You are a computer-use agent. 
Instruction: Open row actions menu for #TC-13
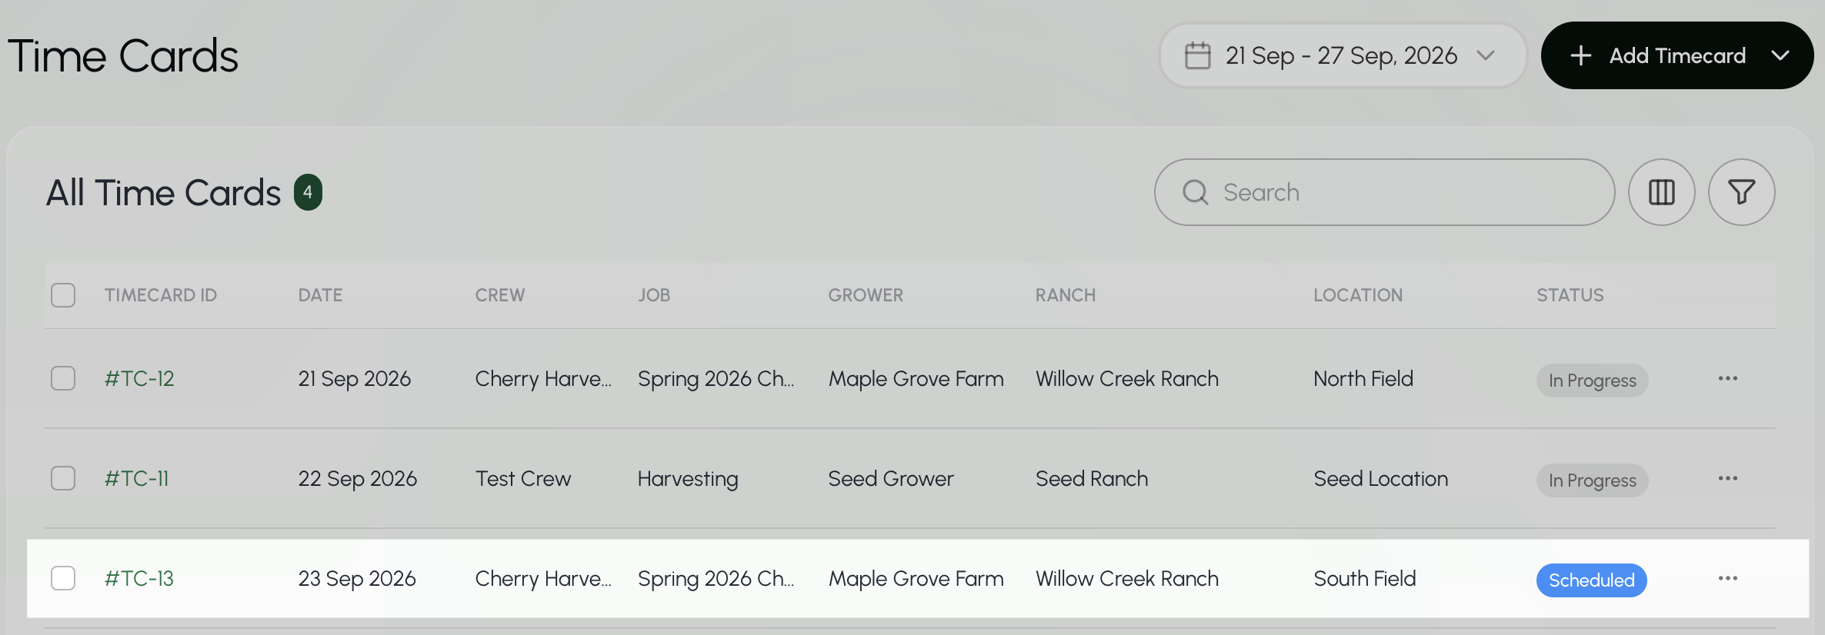(1727, 578)
